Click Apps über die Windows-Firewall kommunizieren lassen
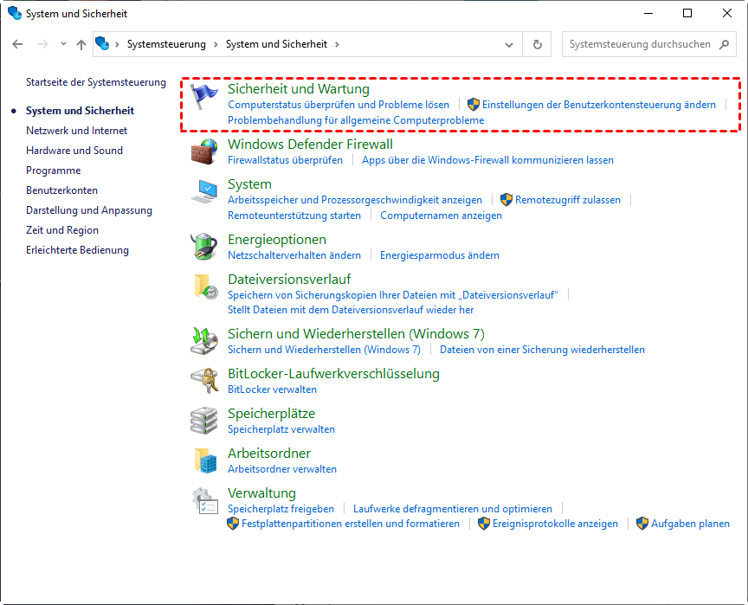Viewport: 748px width, 605px height. (487, 160)
